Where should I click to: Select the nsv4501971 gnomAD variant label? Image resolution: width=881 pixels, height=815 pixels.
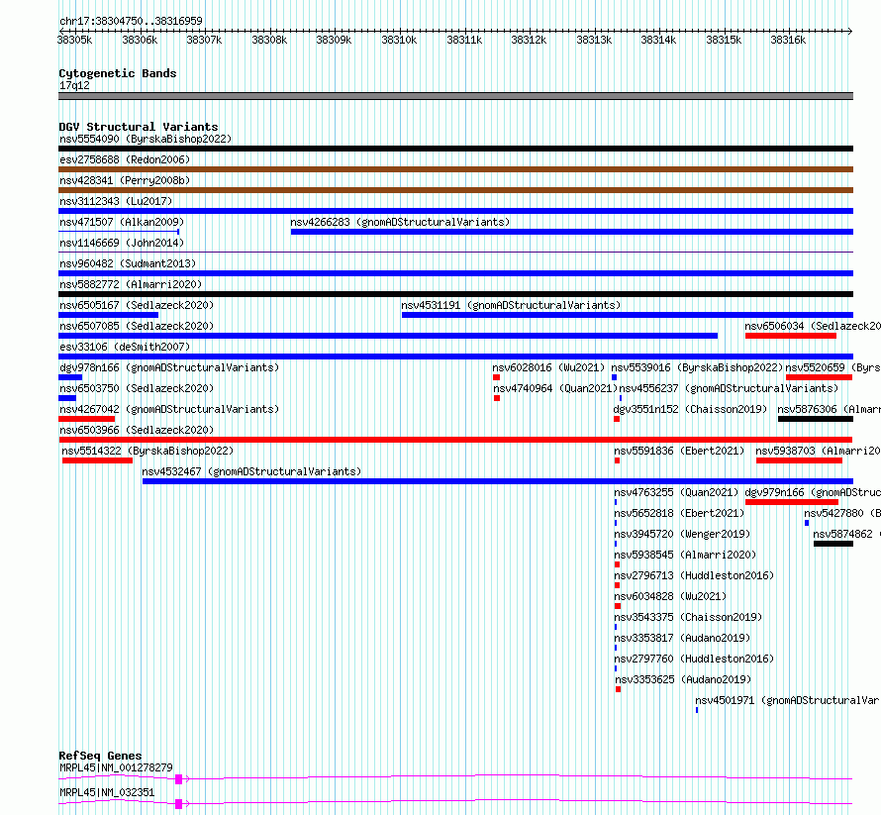tap(788, 700)
